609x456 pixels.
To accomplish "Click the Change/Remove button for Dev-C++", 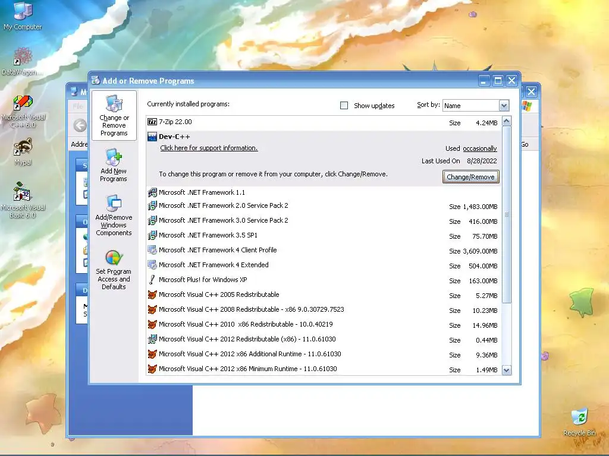I will (x=471, y=177).
